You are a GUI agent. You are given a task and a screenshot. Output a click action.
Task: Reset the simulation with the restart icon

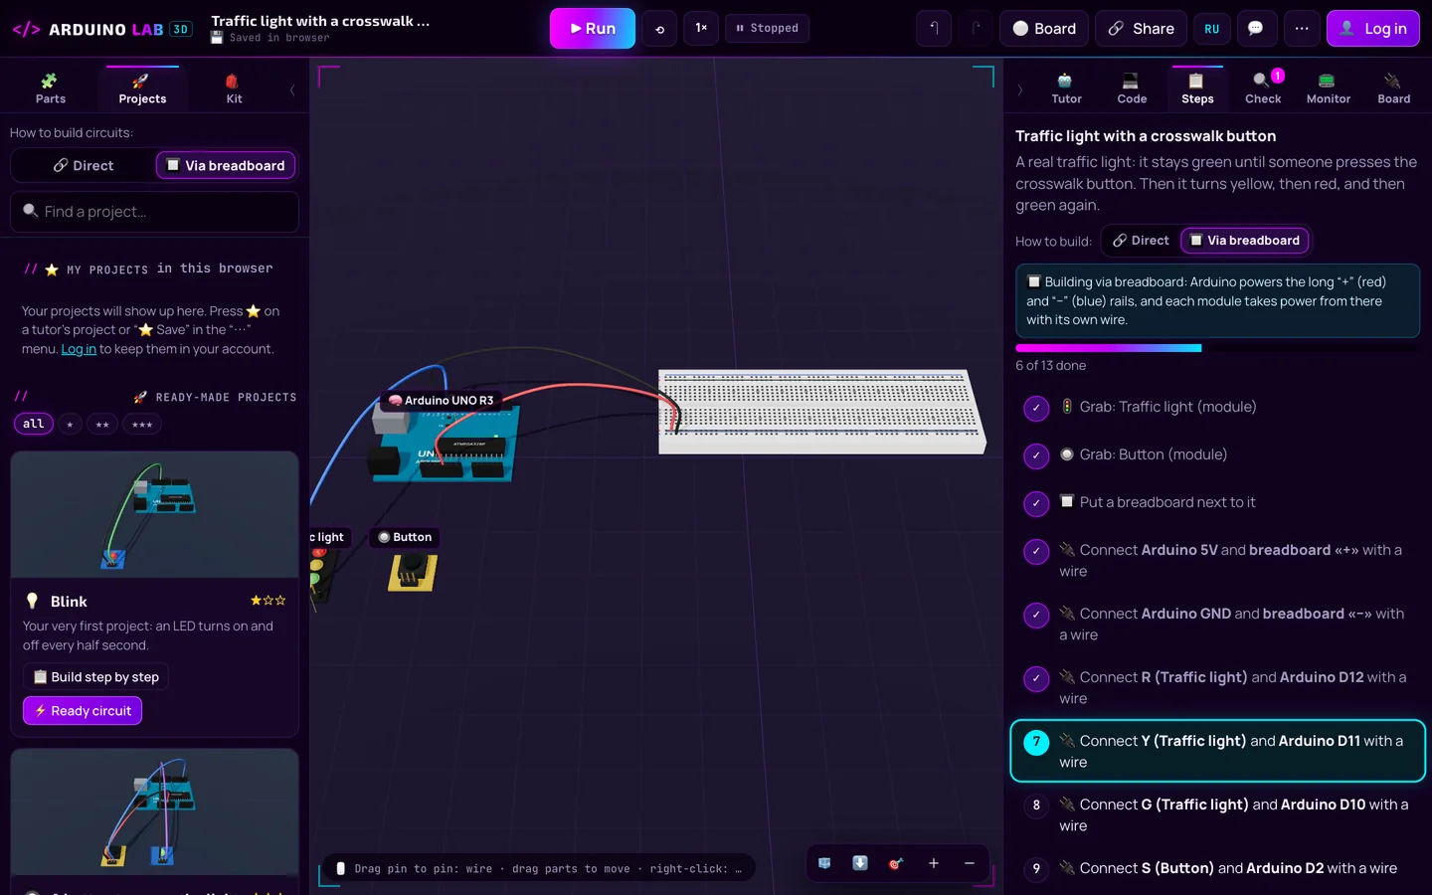659,29
